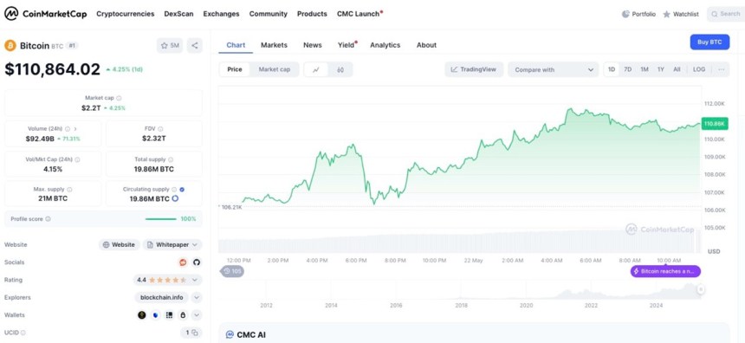The image size is (745, 343).
Task: Open the GitHub social icon
Action: tap(197, 262)
